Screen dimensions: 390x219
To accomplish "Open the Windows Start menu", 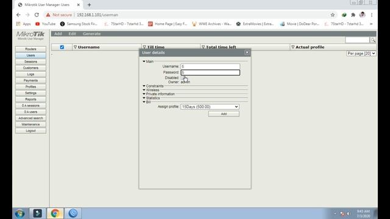I will [20, 214].
